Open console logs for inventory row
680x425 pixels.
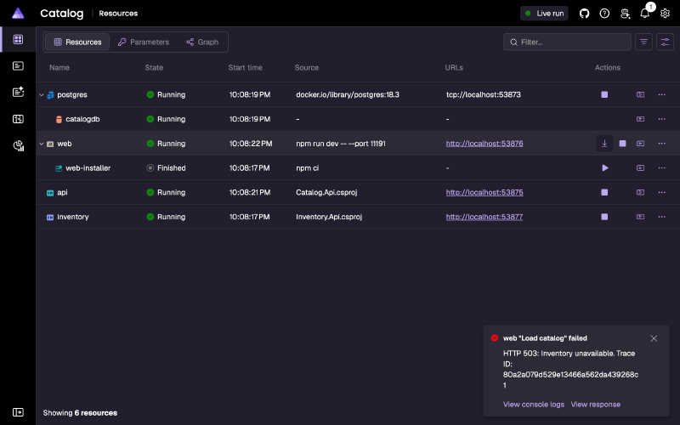[x=640, y=217]
